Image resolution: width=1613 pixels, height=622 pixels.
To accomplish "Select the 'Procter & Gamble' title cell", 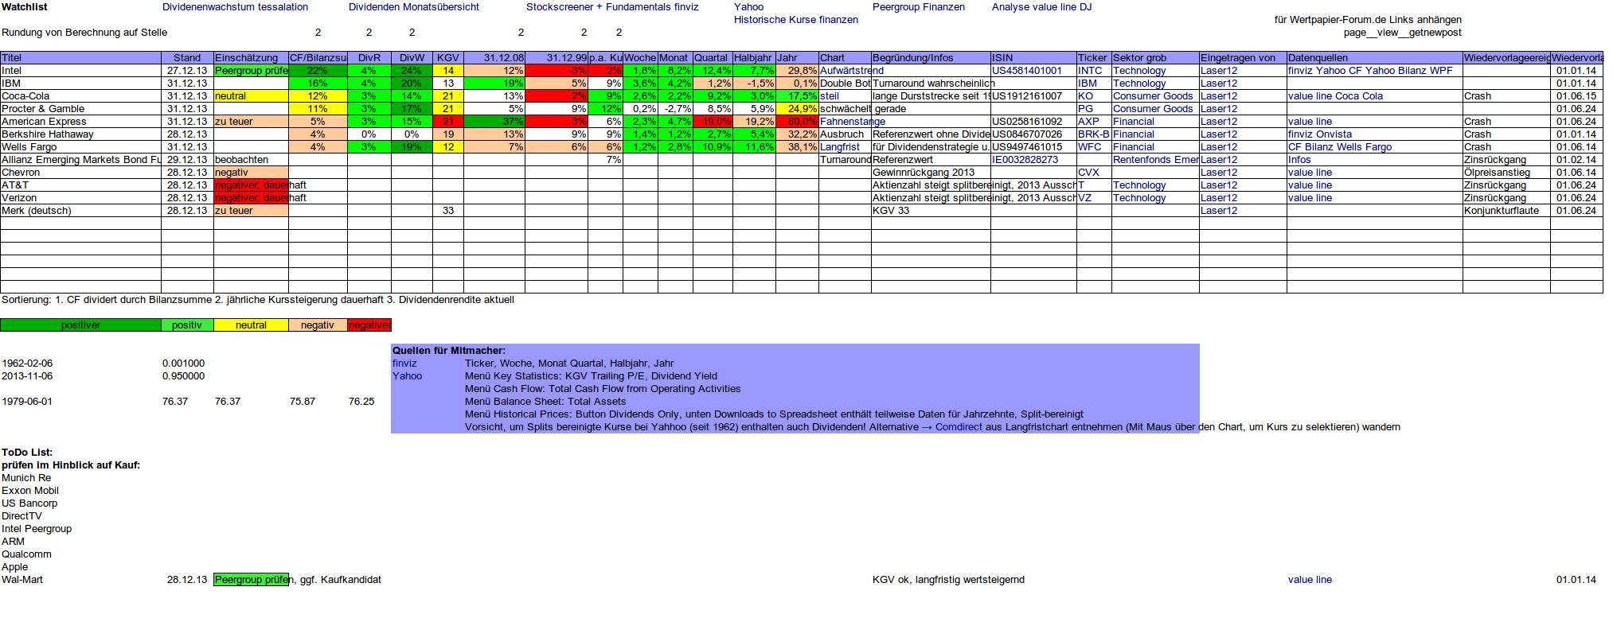I will [80, 109].
